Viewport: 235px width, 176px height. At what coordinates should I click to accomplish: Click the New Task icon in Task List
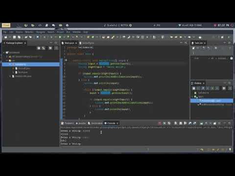pyautogui.click(x=193, y=48)
